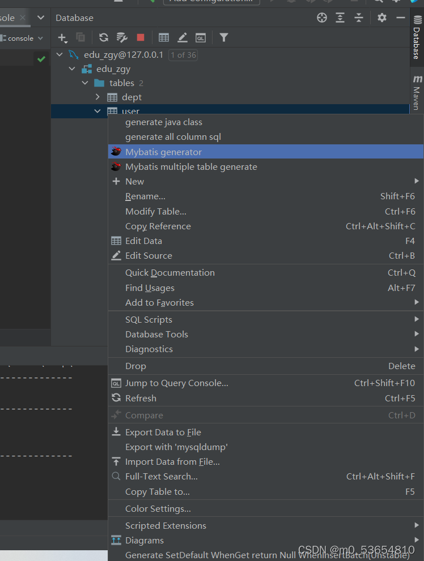Click Export with 'mysqldump'
The height and width of the screenshot is (561, 424).
point(266,447)
